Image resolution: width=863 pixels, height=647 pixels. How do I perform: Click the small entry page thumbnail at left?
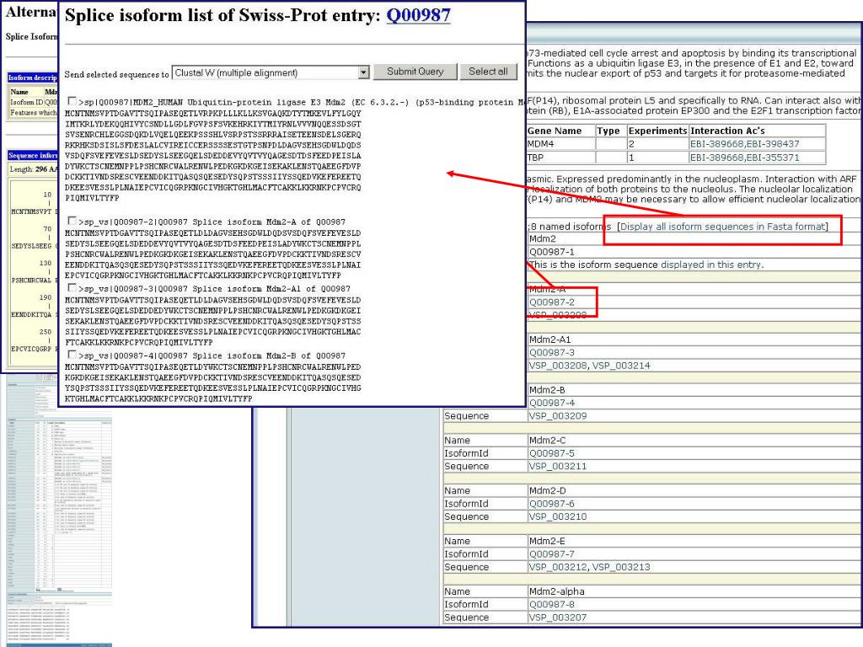(59, 511)
